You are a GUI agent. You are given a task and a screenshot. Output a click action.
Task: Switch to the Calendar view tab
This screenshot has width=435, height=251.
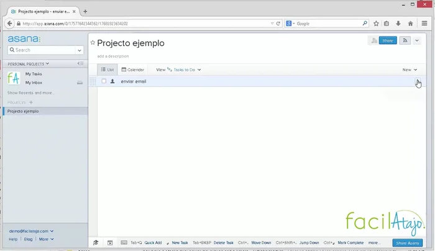click(x=132, y=70)
